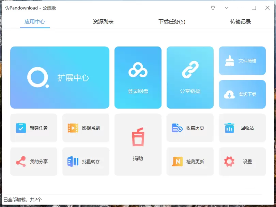
Task: Click the 收藏历史 label
Action: click(x=195, y=128)
